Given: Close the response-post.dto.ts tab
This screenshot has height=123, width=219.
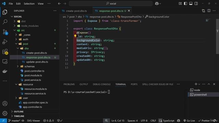Looking at the screenshot, I should point(129,11).
